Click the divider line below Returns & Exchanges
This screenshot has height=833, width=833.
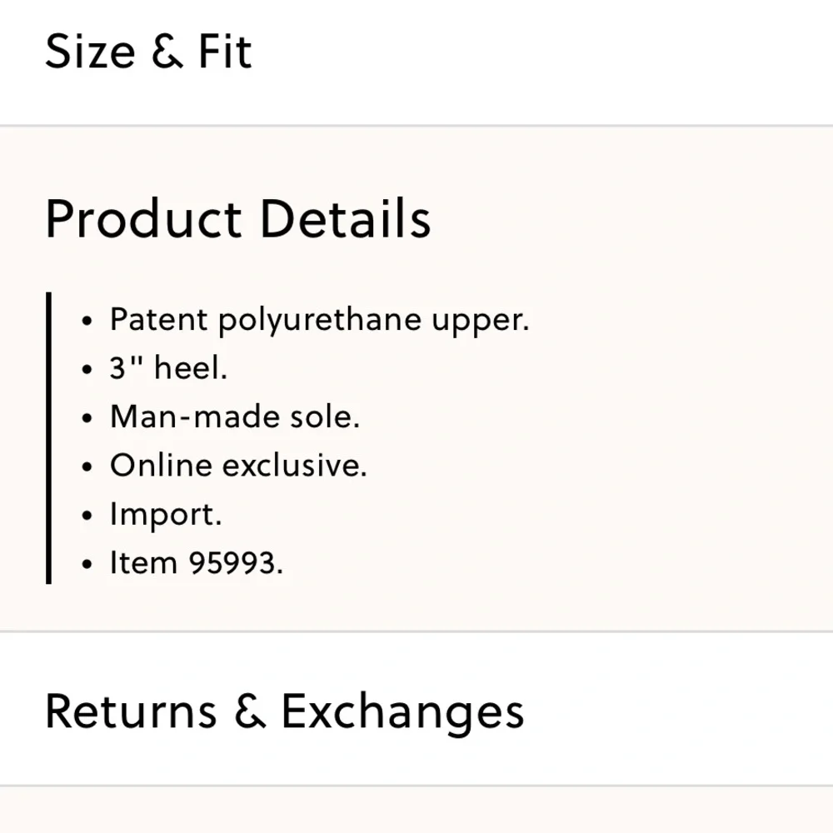pyautogui.click(x=416, y=786)
